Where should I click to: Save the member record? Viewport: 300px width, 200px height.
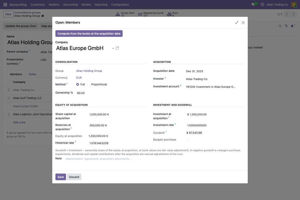point(61,177)
